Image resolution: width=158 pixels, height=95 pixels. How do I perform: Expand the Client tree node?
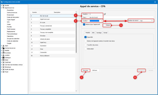coord(2,46)
